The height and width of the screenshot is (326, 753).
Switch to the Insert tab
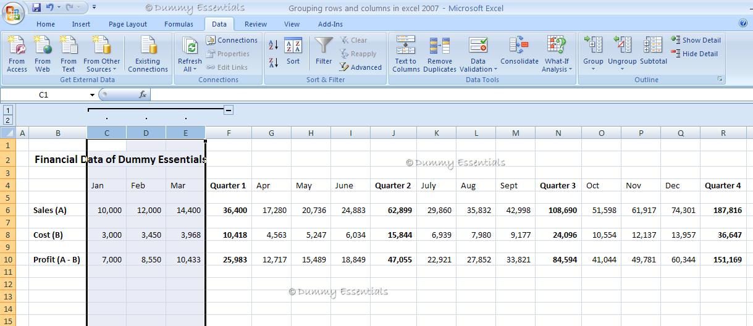click(81, 24)
